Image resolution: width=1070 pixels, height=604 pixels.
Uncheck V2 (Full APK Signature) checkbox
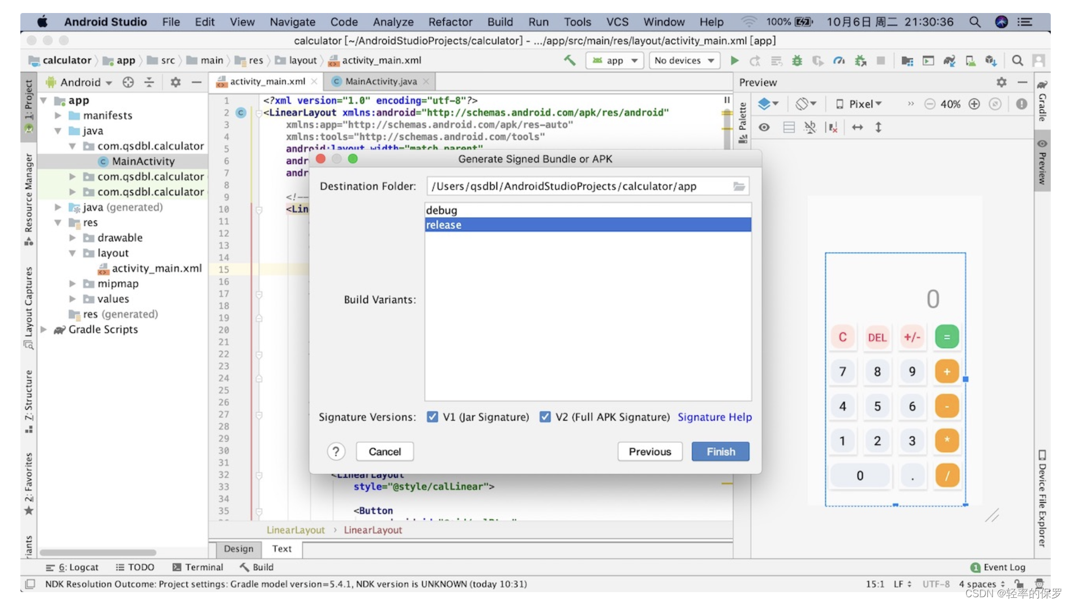[545, 417]
